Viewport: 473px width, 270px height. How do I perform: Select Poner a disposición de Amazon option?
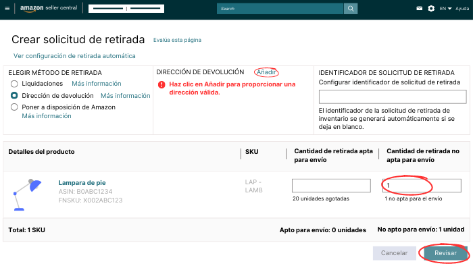(14, 107)
